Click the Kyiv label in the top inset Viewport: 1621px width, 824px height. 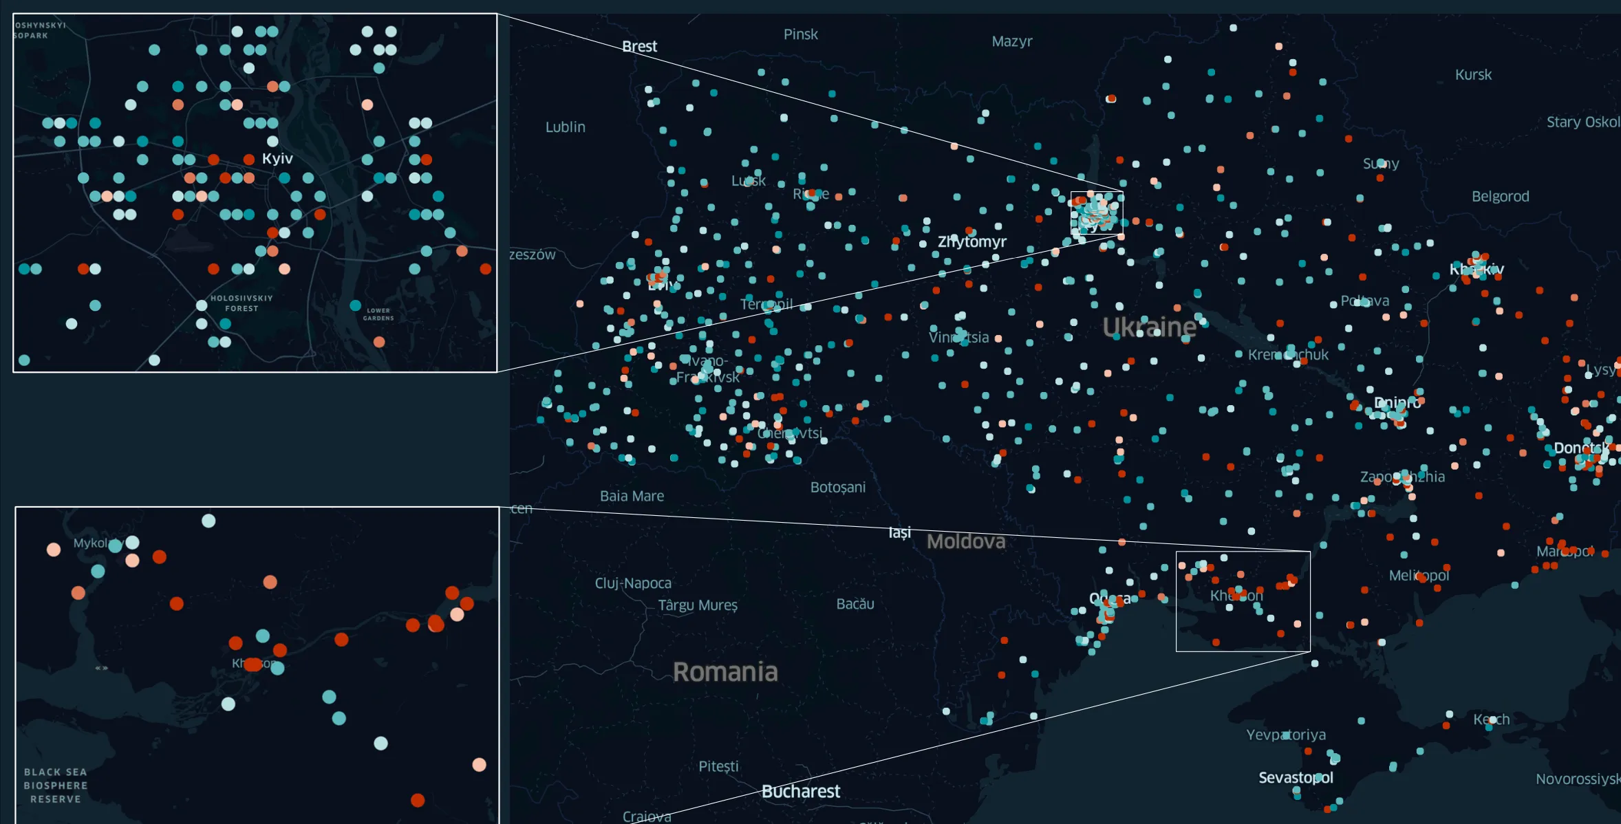[x=277, y=158]
